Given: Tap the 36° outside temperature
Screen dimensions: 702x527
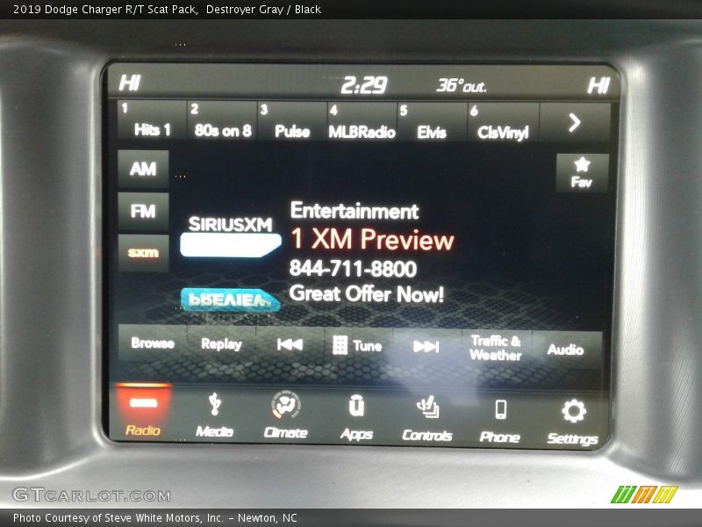Looking at the screenshot, I should pos(462,85).
